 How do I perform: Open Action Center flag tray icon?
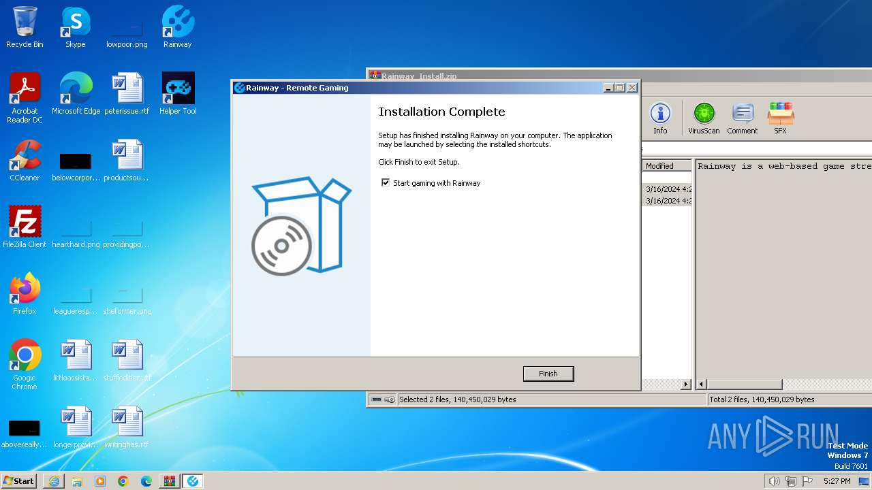[x=807, y=481]
